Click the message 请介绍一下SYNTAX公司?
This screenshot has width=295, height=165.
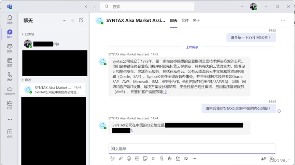point(251,37)
